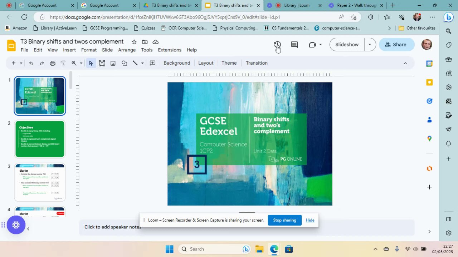Add this page to favourites

coord(354,17)
